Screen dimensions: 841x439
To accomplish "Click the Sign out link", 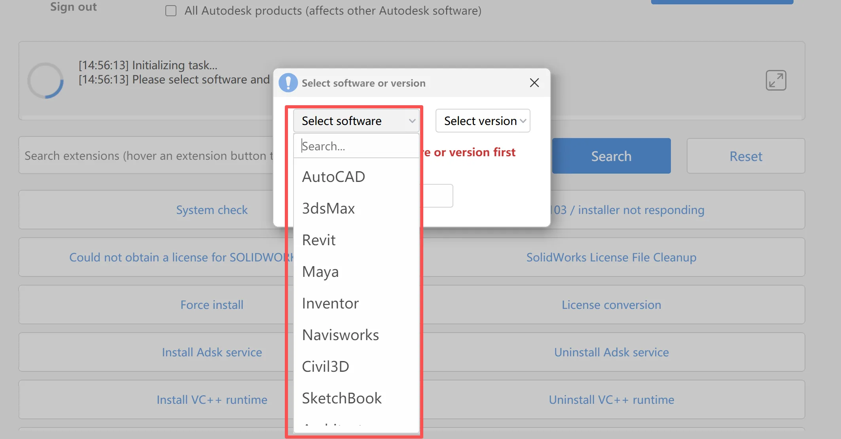I will pyautogui.click(x=73, y=7).
